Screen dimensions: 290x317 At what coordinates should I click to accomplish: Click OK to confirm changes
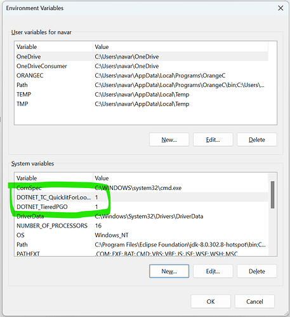tap(211, 301)
